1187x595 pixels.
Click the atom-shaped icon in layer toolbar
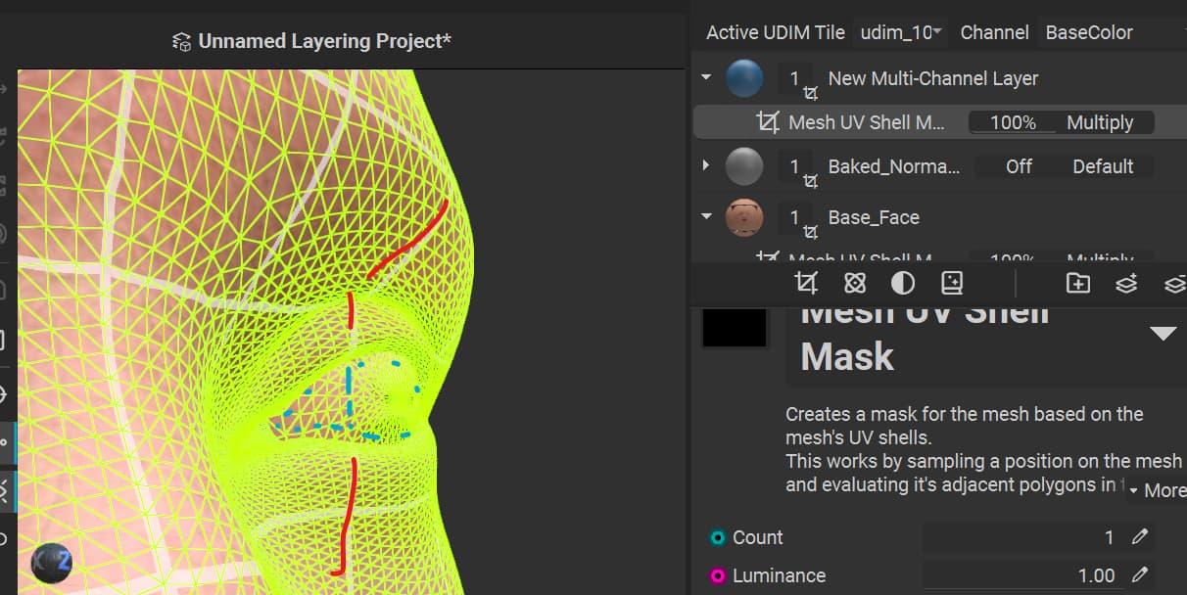[x=855, y=284]
